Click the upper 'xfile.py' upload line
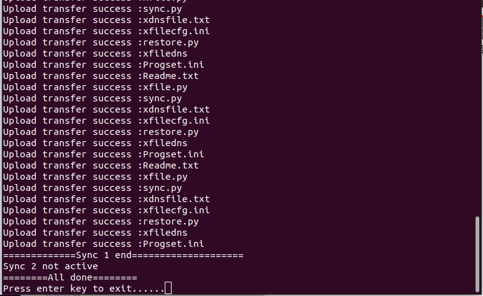This screenshot has width=483, height=296. (x=95, y=87)
